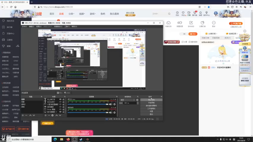Open Microsoft Edge from the taskbar
The width and height of the screenshot is (253, 142).
[55, 139]
